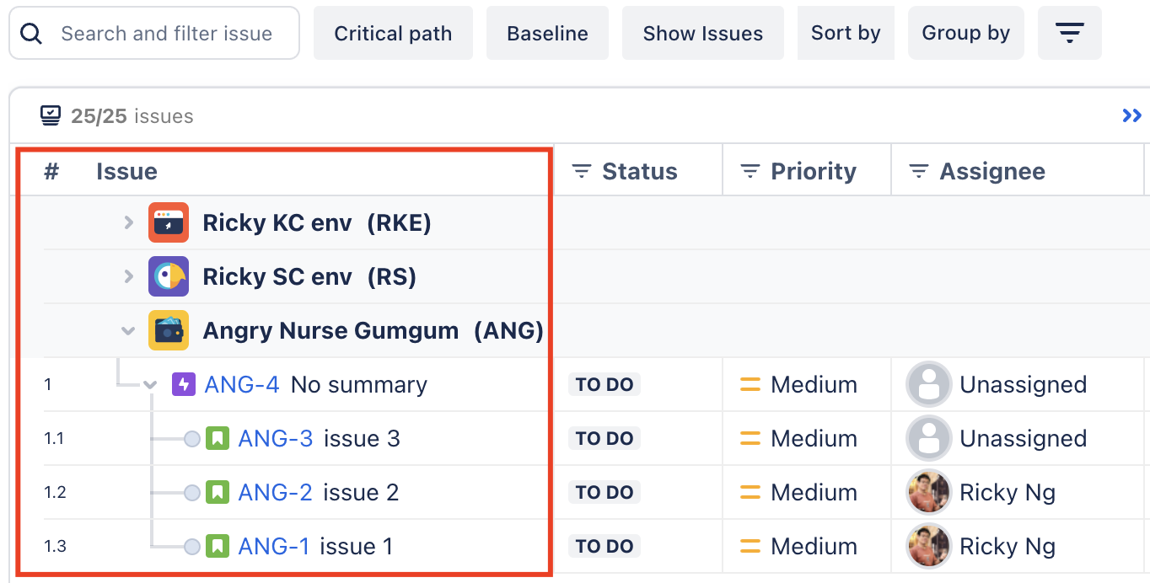1150x583 pixels.
Task: Click the Search and filter issue field
Action: pyautogui.click(x=167, y=34)
